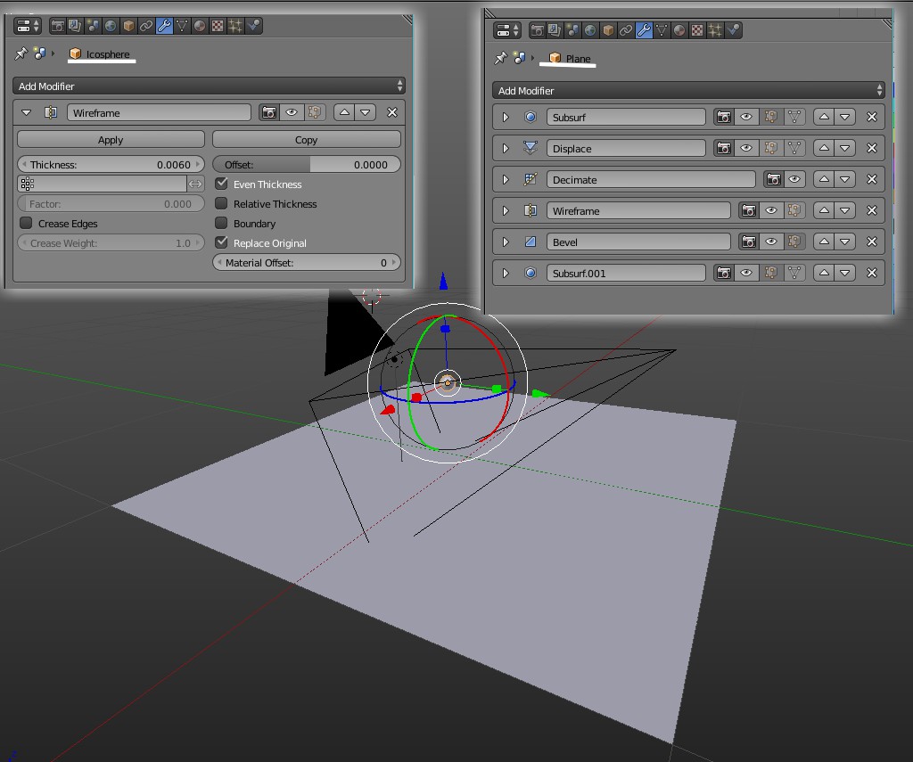Enable Relative Thickness checkbox
This screenshot has height=762, width=913.
[221, 204]
